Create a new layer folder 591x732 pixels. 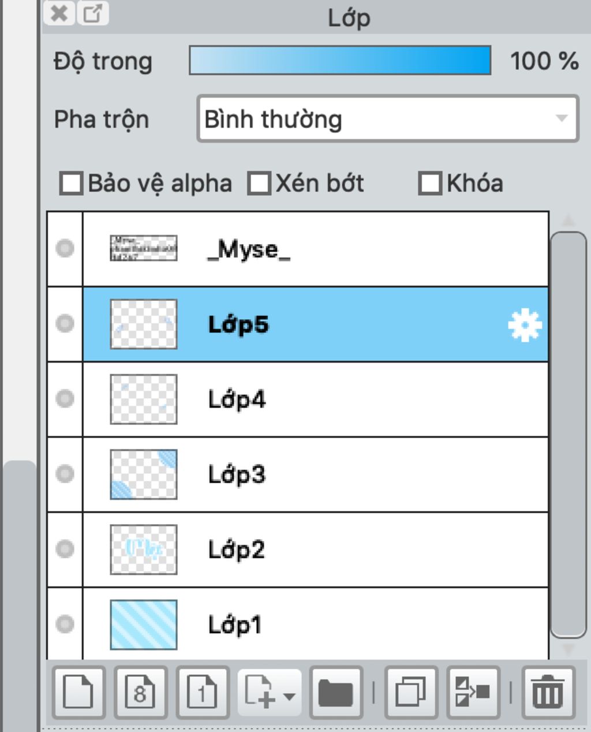pyautogui.click(x=336, y=692)
